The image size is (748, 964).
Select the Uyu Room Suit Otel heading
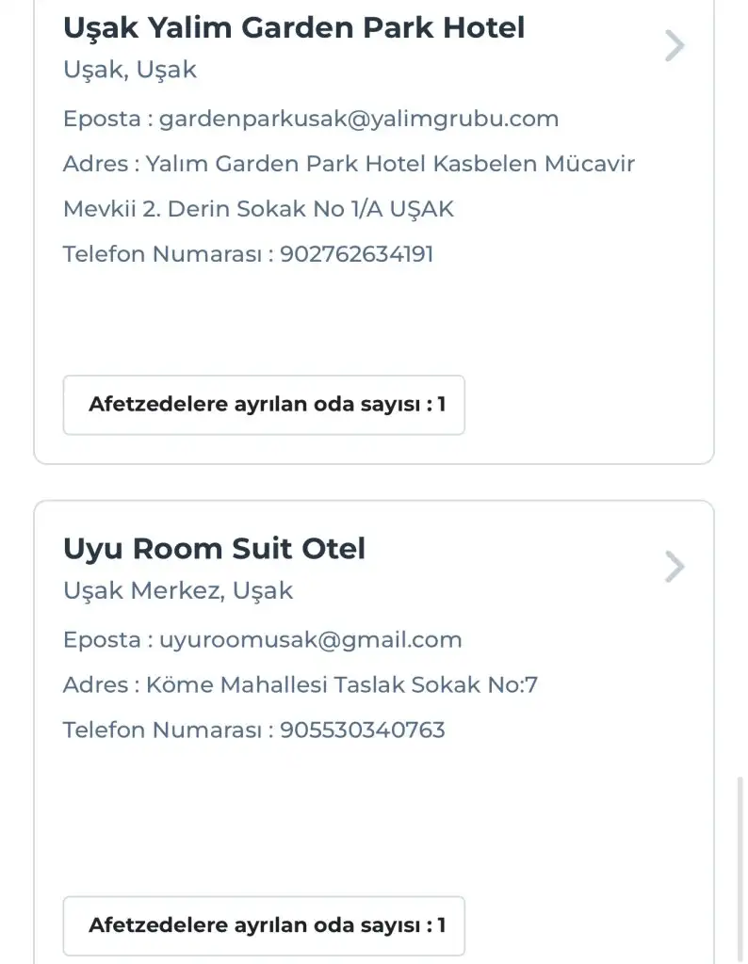[214, 548]
